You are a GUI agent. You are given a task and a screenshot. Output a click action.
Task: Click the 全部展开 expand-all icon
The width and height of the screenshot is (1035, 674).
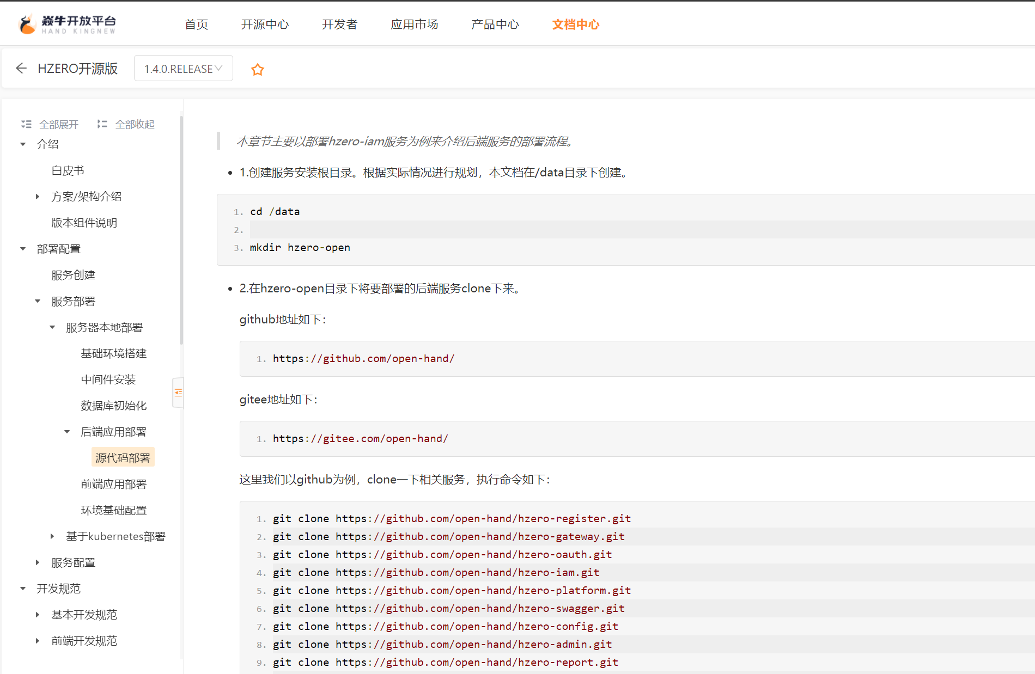tap(26, 124)
